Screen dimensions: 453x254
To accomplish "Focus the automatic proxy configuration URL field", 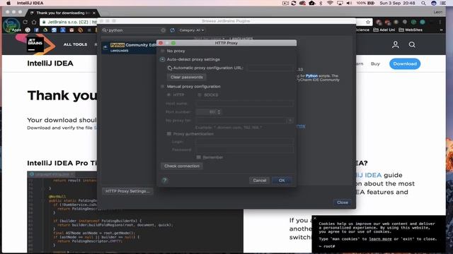I will tap(270, 68).
